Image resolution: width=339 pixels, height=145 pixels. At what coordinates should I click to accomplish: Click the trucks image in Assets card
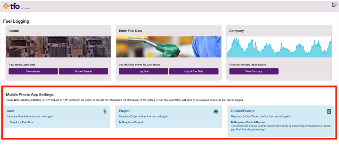[x=58, y=47]
